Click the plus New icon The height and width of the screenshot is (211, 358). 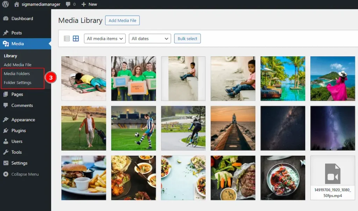84,4
